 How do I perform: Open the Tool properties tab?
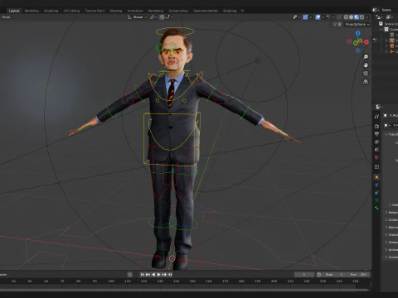point(376,117)
